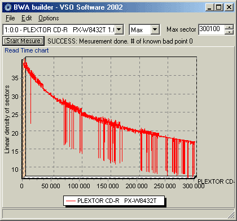This screenshot has width=237, height=221.
Task: Expand the Max speed dropdown arrow
Action: pyautogui.click(x=155, y=29)
